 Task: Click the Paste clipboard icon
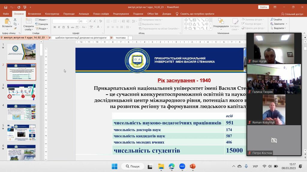7,21
